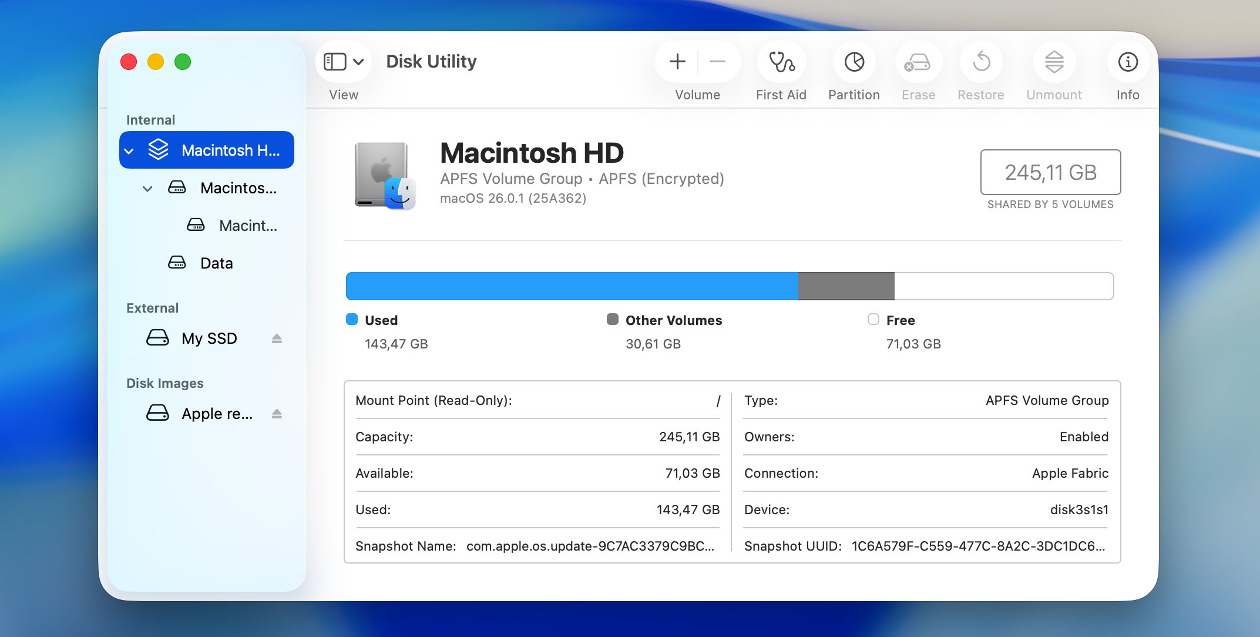
Task: Click the Connection value Apple Fabric
Action: (1070, 473)
